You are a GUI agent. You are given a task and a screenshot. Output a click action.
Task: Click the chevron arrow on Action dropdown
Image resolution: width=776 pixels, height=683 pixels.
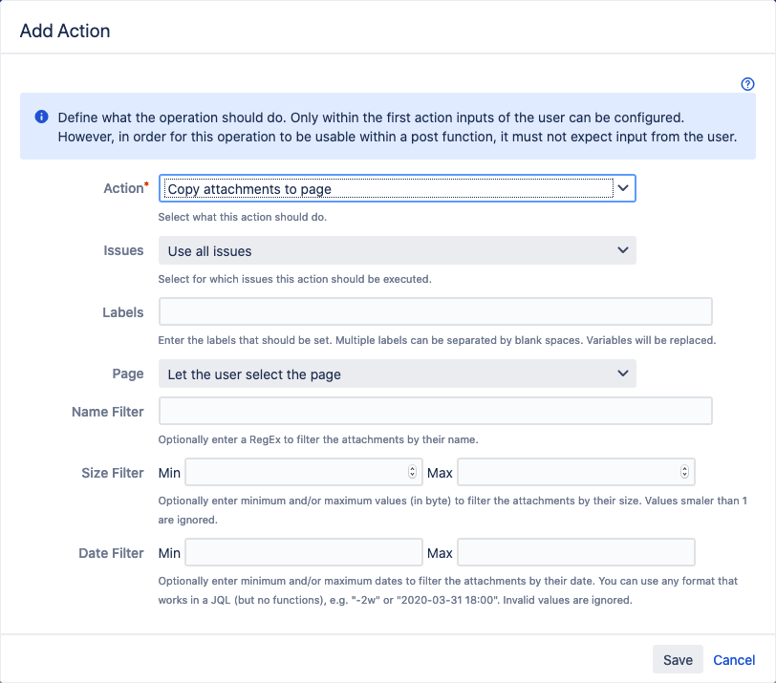(622, 188)
